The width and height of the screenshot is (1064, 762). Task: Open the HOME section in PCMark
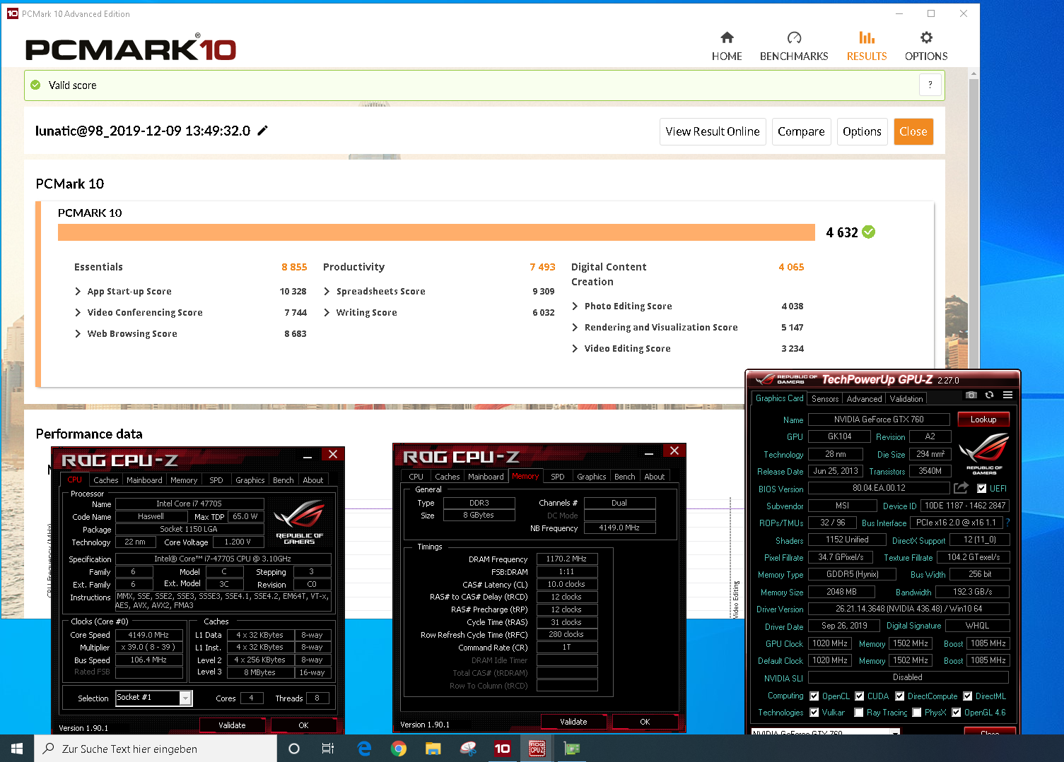[x=727, y=47]
